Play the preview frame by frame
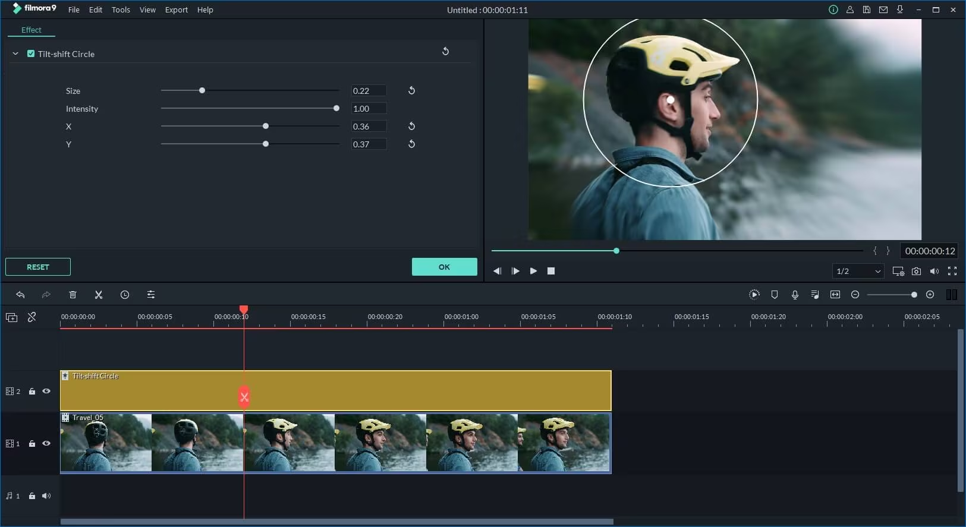 [x=515, y=271]
